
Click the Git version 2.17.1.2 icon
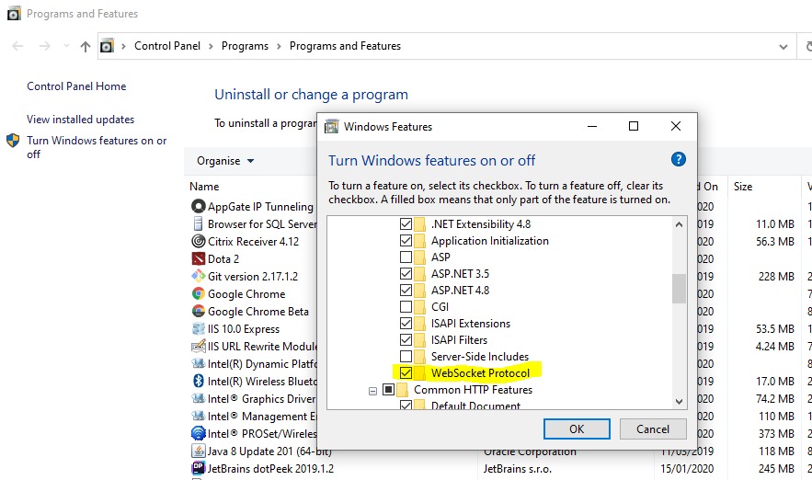click(198, 277)
